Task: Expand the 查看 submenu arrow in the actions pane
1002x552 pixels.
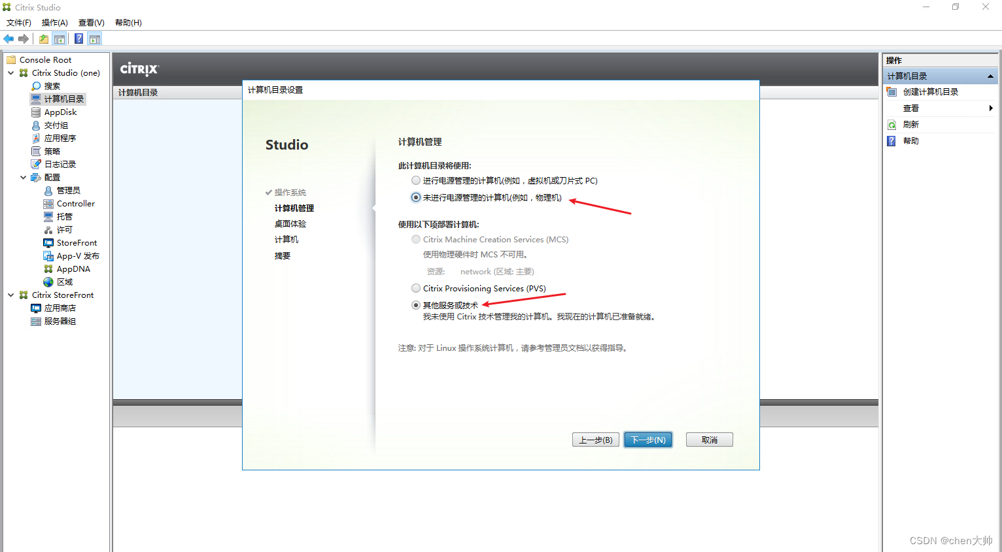Action: pos(991,108)
